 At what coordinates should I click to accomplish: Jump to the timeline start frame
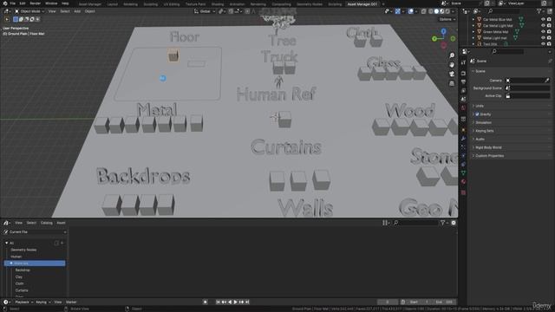point(218,302)
